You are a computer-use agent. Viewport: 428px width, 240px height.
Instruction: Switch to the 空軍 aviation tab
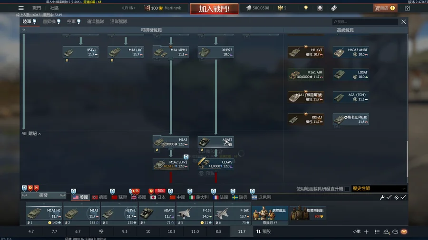click(x=74, y=21)
